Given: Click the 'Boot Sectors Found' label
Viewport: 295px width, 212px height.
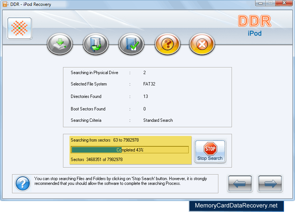Looking at the screenshot, I should (88, 109).
